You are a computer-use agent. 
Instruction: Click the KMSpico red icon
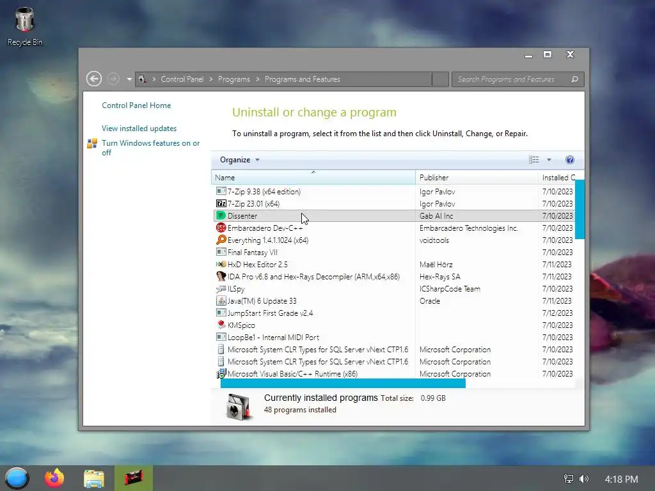point(221,324)
